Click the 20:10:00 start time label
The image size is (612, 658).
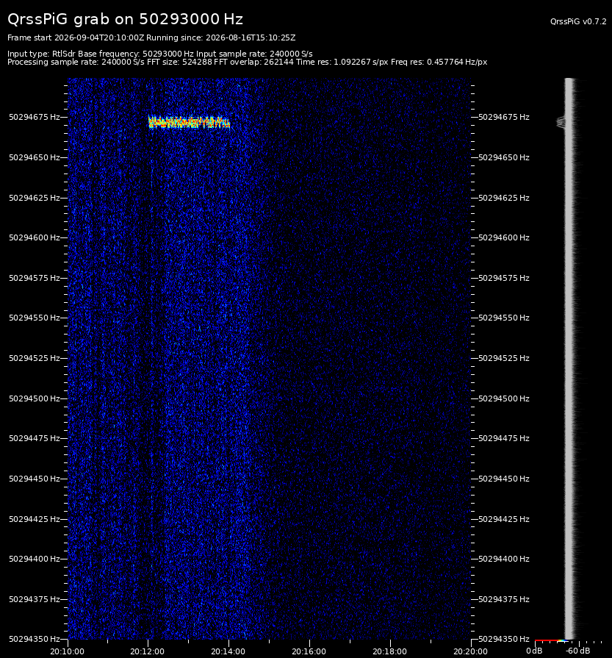(67, 651)
